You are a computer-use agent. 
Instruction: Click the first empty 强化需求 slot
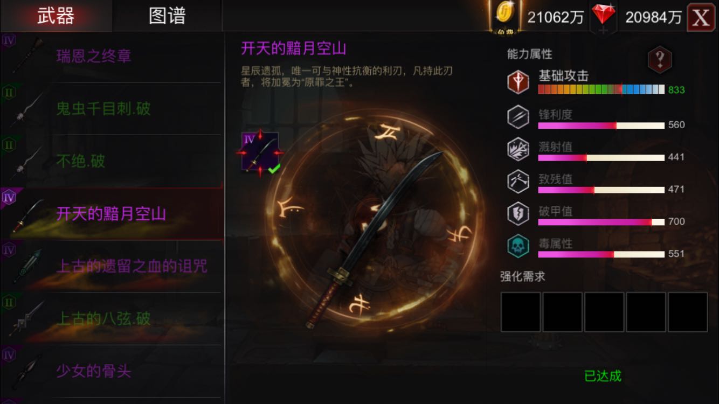point(521,312)
